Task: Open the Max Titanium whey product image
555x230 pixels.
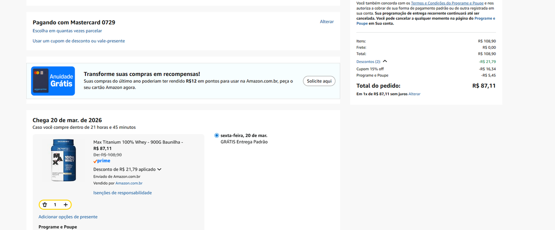Action: tap(63, 161)
